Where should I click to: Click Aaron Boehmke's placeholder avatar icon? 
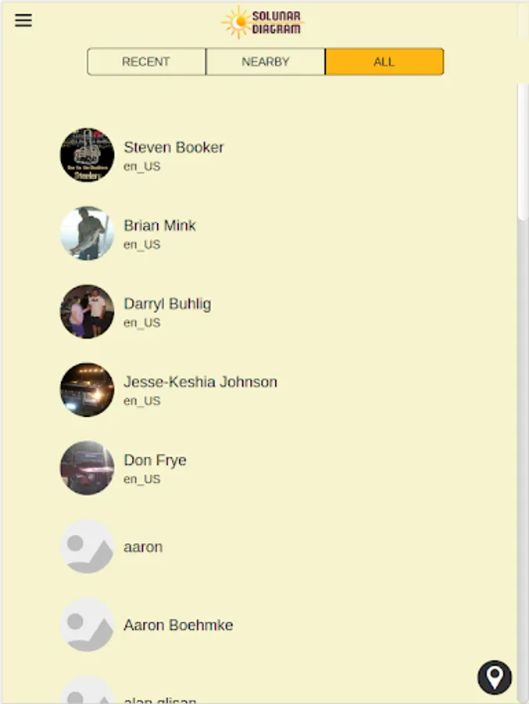pyautogui.click(x=87, y=624)
